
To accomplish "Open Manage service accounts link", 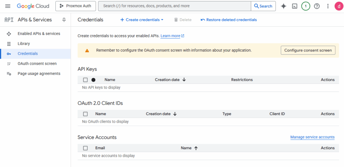I will pos(312,137).
